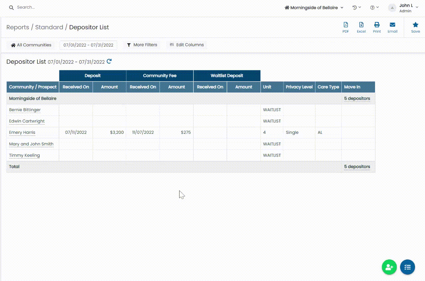
Task: Open All Communities filter
Action: [x=31, y=45]
